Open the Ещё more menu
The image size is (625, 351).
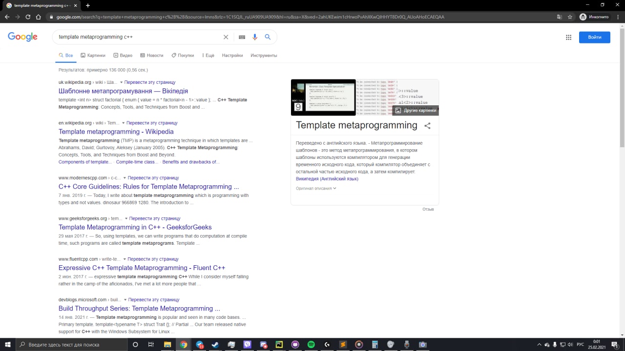[x=208, y=56]
